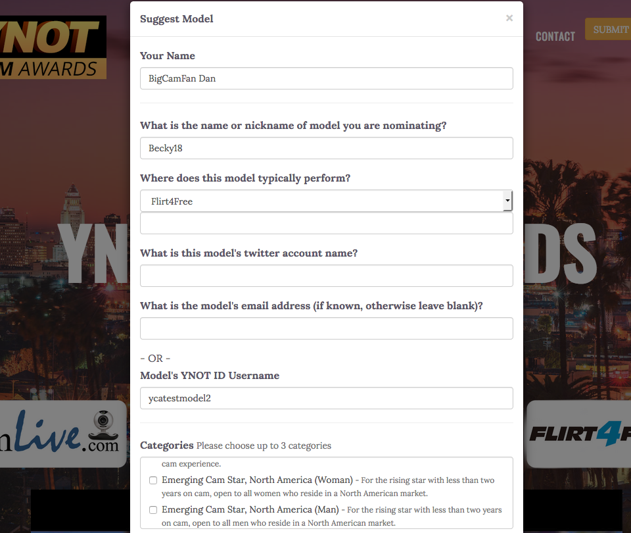Click the Flirt4Free sponsor logo
The width and height of the screenshot is (631, 533).
coord(580,434)
